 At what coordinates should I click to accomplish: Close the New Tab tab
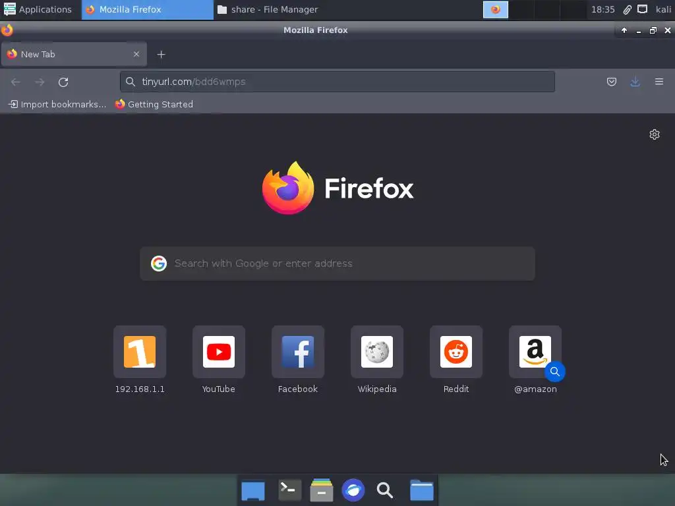(136, 54)
